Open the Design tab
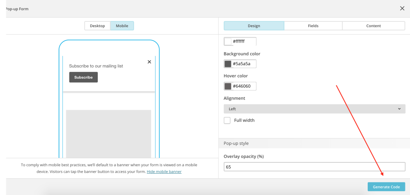The width and height of the screenshot is (410, 195). pos(254,26)
